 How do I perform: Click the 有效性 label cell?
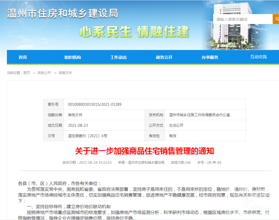[155, 136]
